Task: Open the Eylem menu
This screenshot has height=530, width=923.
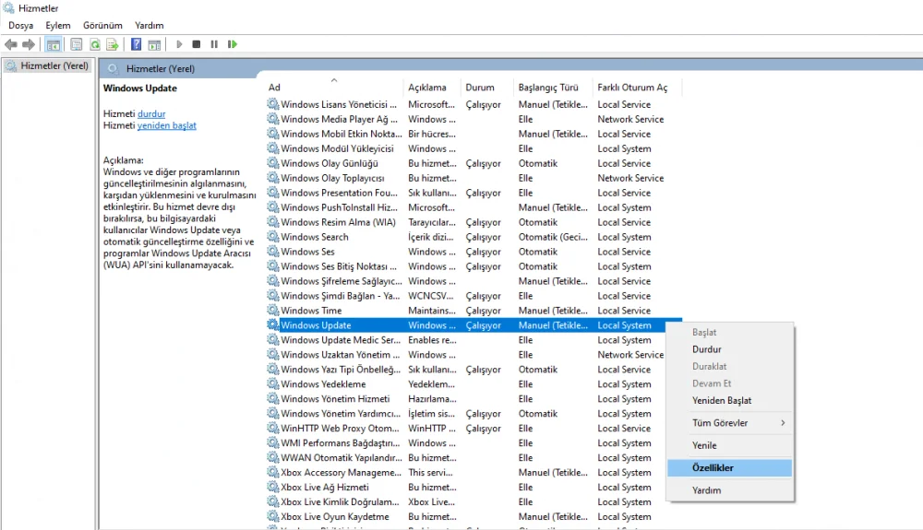Action: click(57, 25)
